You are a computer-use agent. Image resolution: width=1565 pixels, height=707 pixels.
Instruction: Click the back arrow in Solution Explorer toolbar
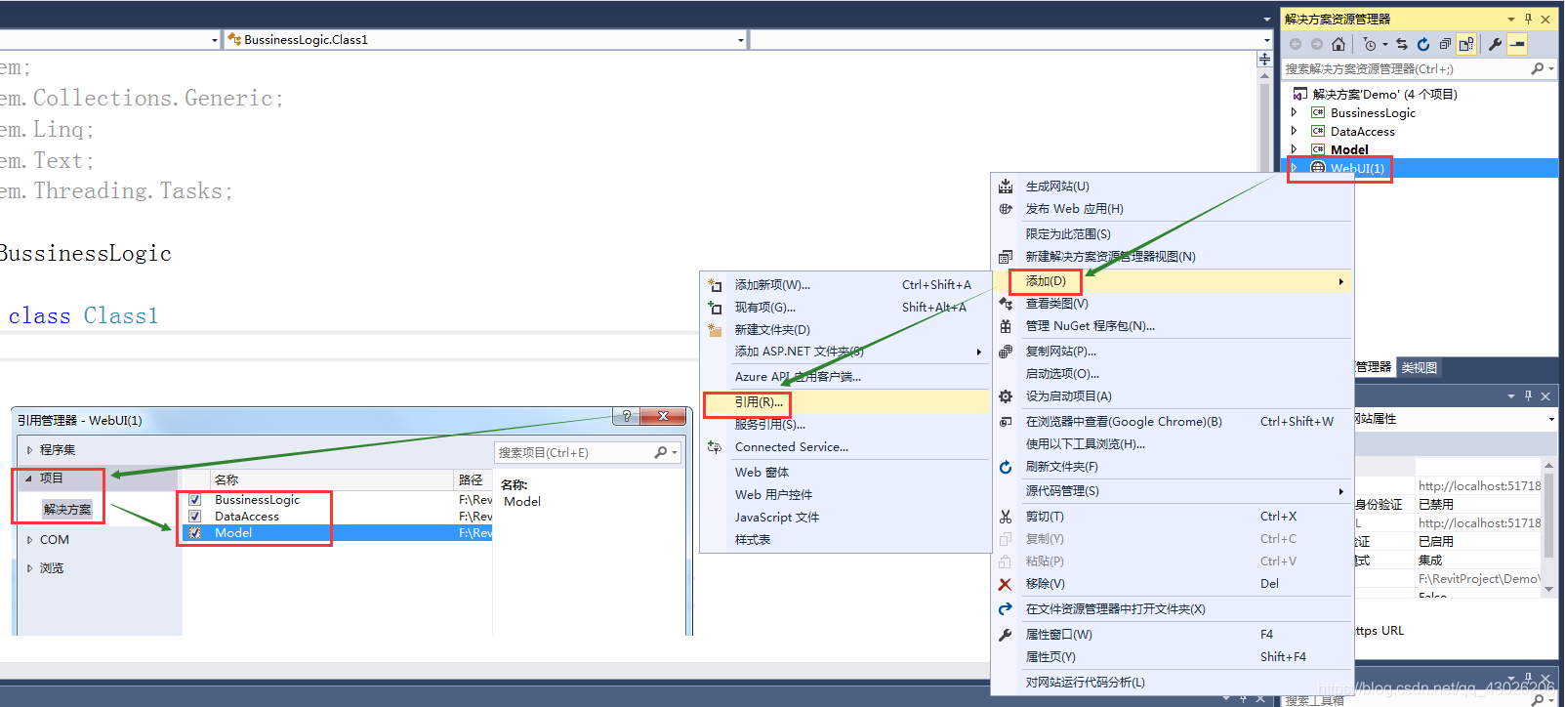tap(1296, 44)
